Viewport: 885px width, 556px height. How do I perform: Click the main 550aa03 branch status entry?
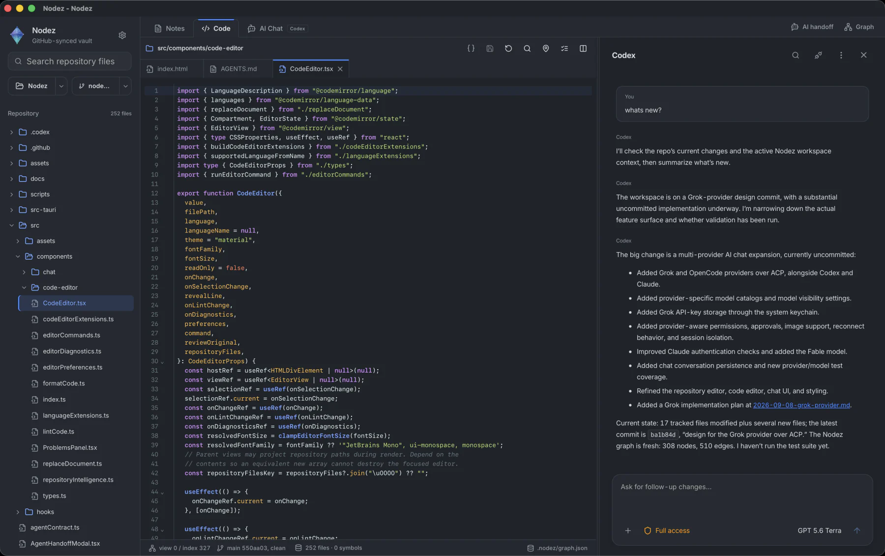(251, 548)
